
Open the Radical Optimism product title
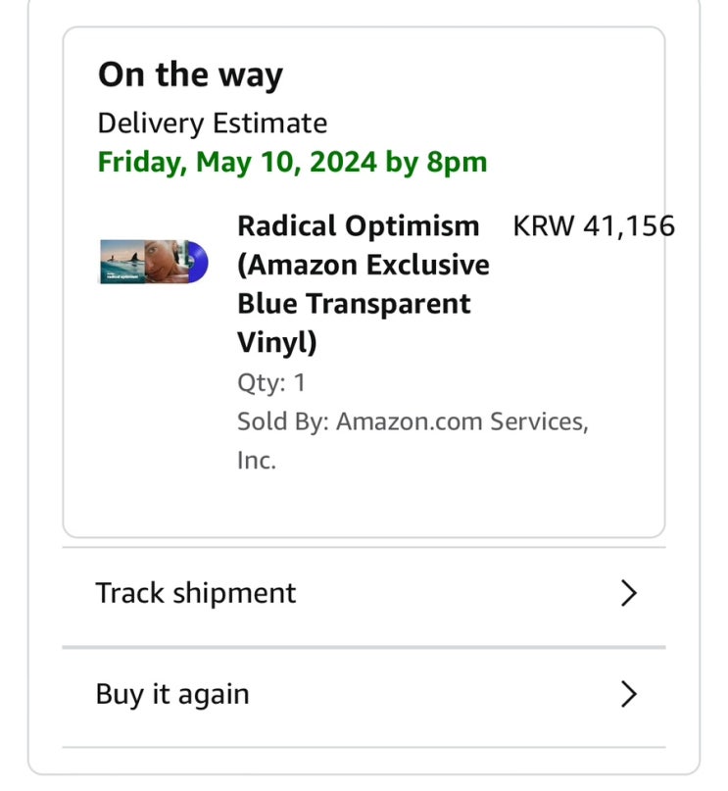(358, 226)
